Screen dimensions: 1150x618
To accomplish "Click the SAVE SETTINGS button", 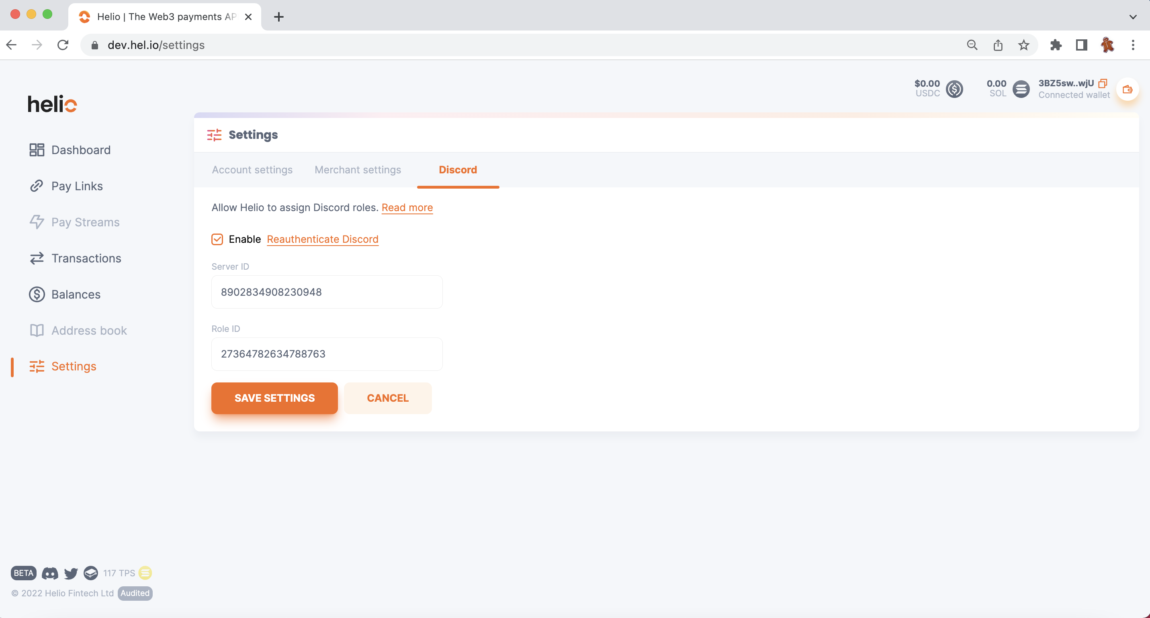I will point(274,398).
